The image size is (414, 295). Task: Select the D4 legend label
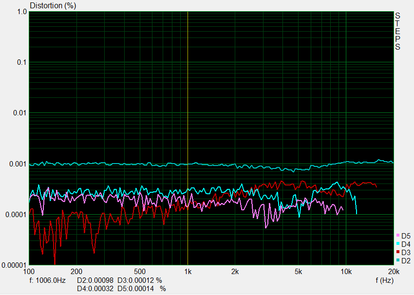[x=406, y=244]
